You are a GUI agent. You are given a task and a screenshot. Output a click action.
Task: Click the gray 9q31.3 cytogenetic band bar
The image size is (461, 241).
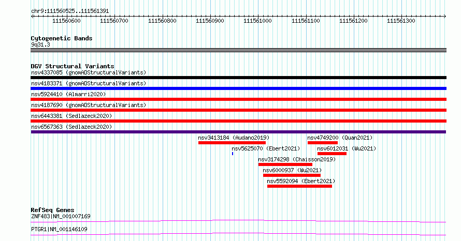[x=238, y=50]
